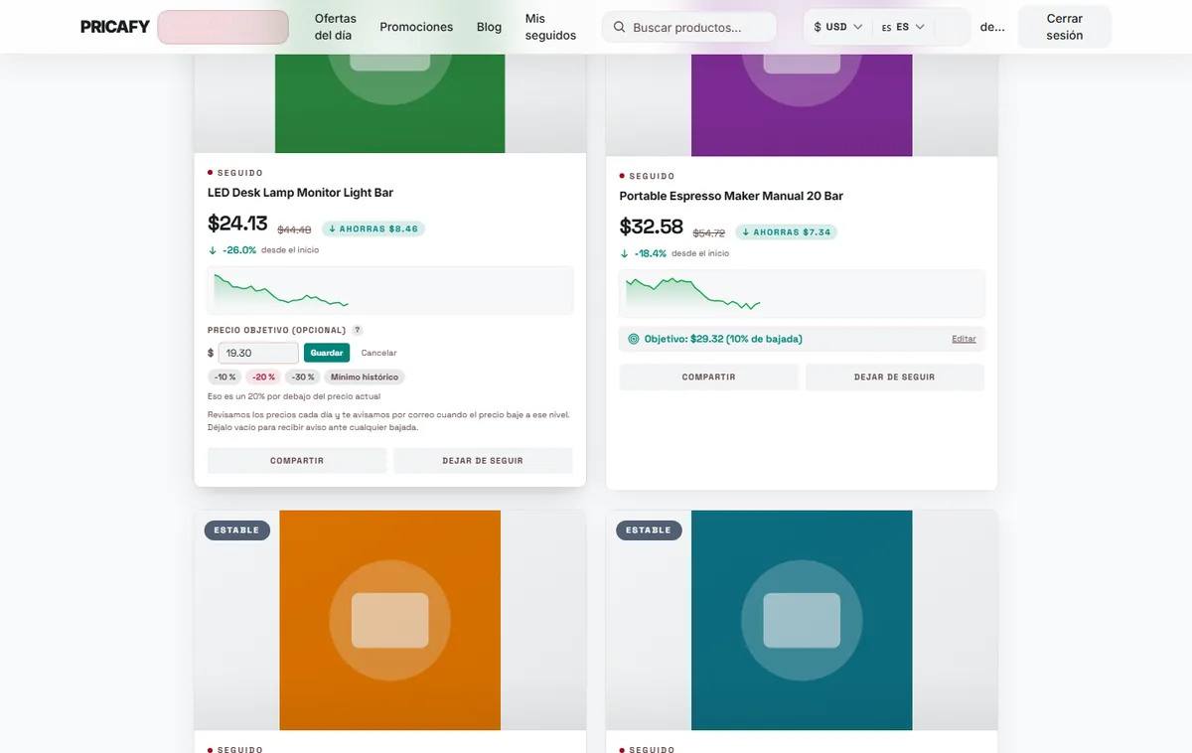
Task: Save the target price with Guardar
Action: coord(327,353)
